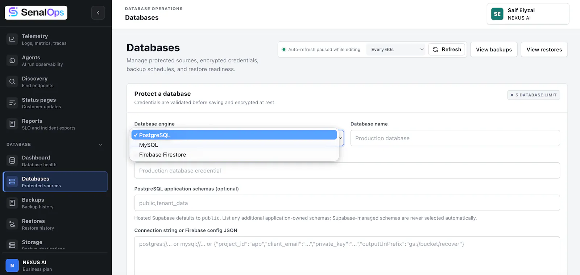Open View restores
The image size is (580, 275).
point(544,49)
